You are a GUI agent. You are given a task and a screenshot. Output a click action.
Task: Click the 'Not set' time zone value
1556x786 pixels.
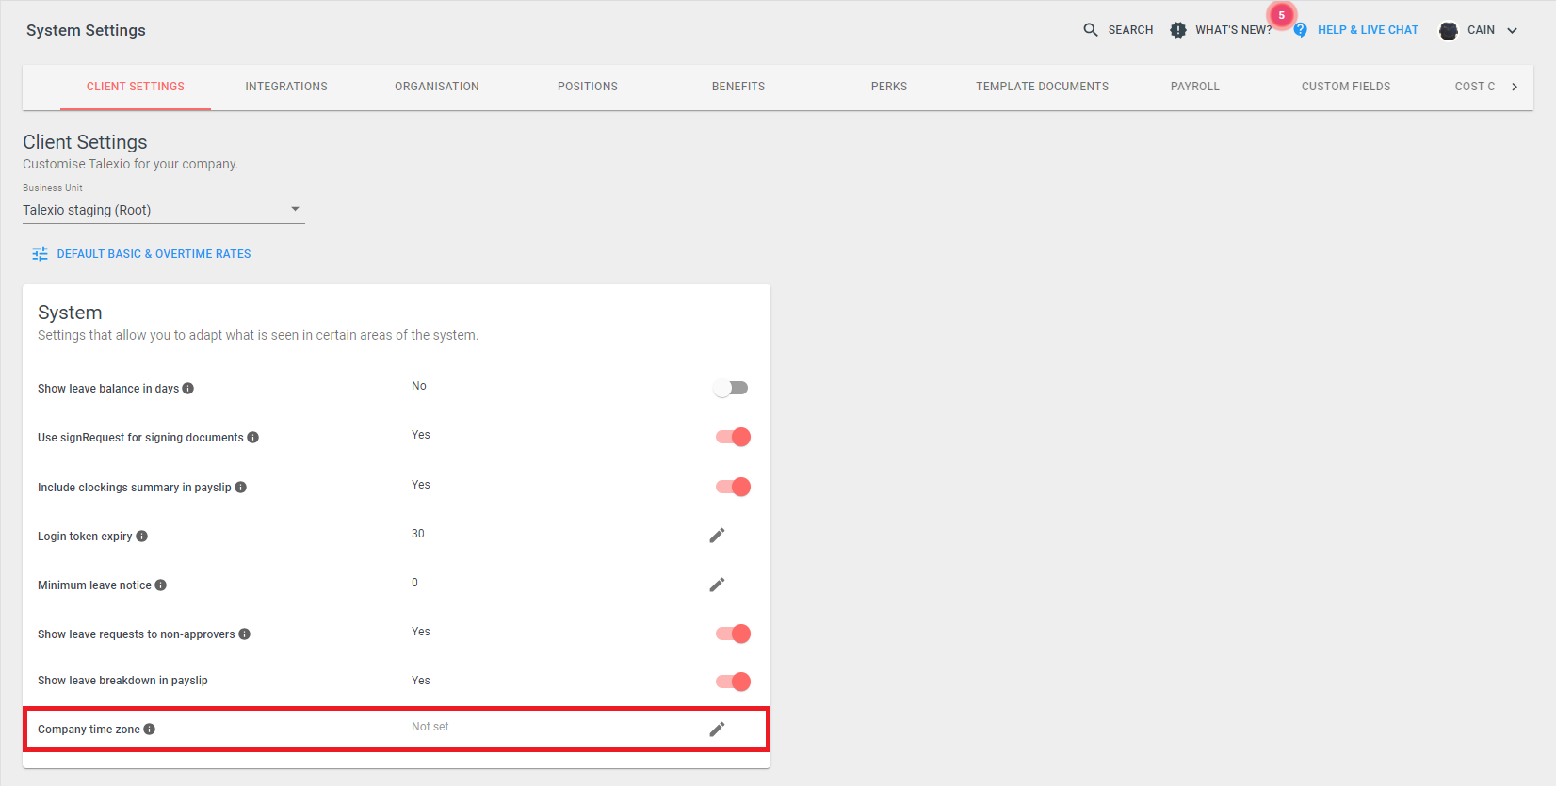click(x=430, y=727)
